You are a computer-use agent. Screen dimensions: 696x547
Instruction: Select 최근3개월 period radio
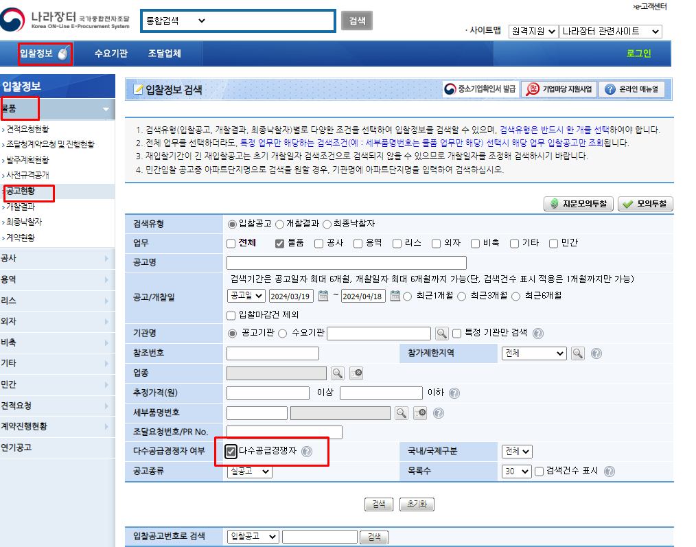point(462,296)
